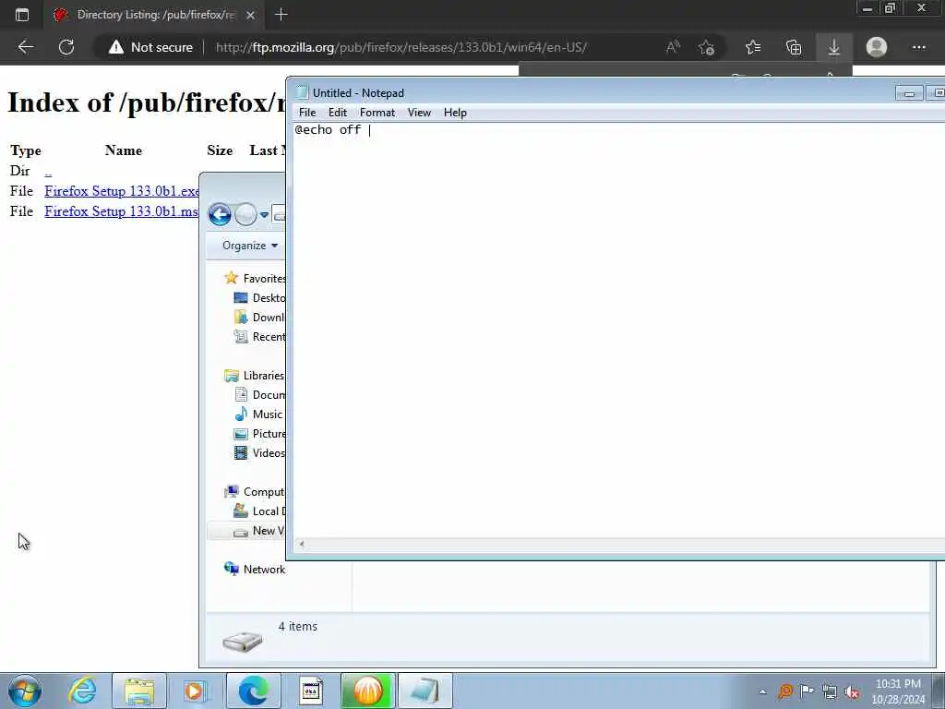Select Music library in Explorer
The image size is (945, 709).
point(258,415)
